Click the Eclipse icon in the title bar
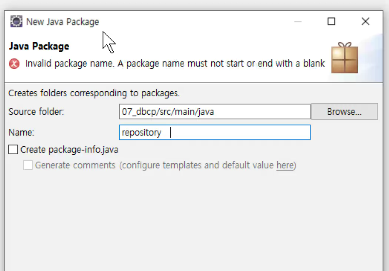 point(16,22)
